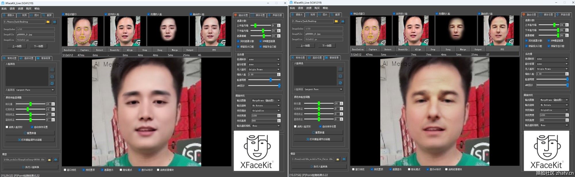Screen dimensions: 575x177
Task: Click eye preview icon beside path in right window
Action: pos(343,21)
